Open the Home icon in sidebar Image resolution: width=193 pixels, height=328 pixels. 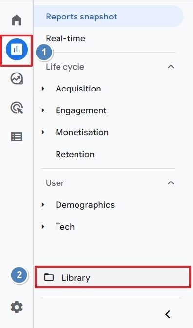[17, 20]
